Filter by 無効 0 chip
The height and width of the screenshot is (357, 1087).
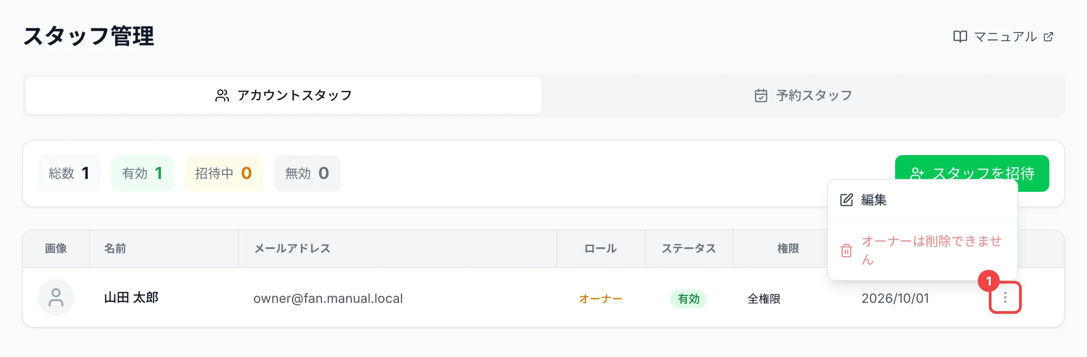308,173
